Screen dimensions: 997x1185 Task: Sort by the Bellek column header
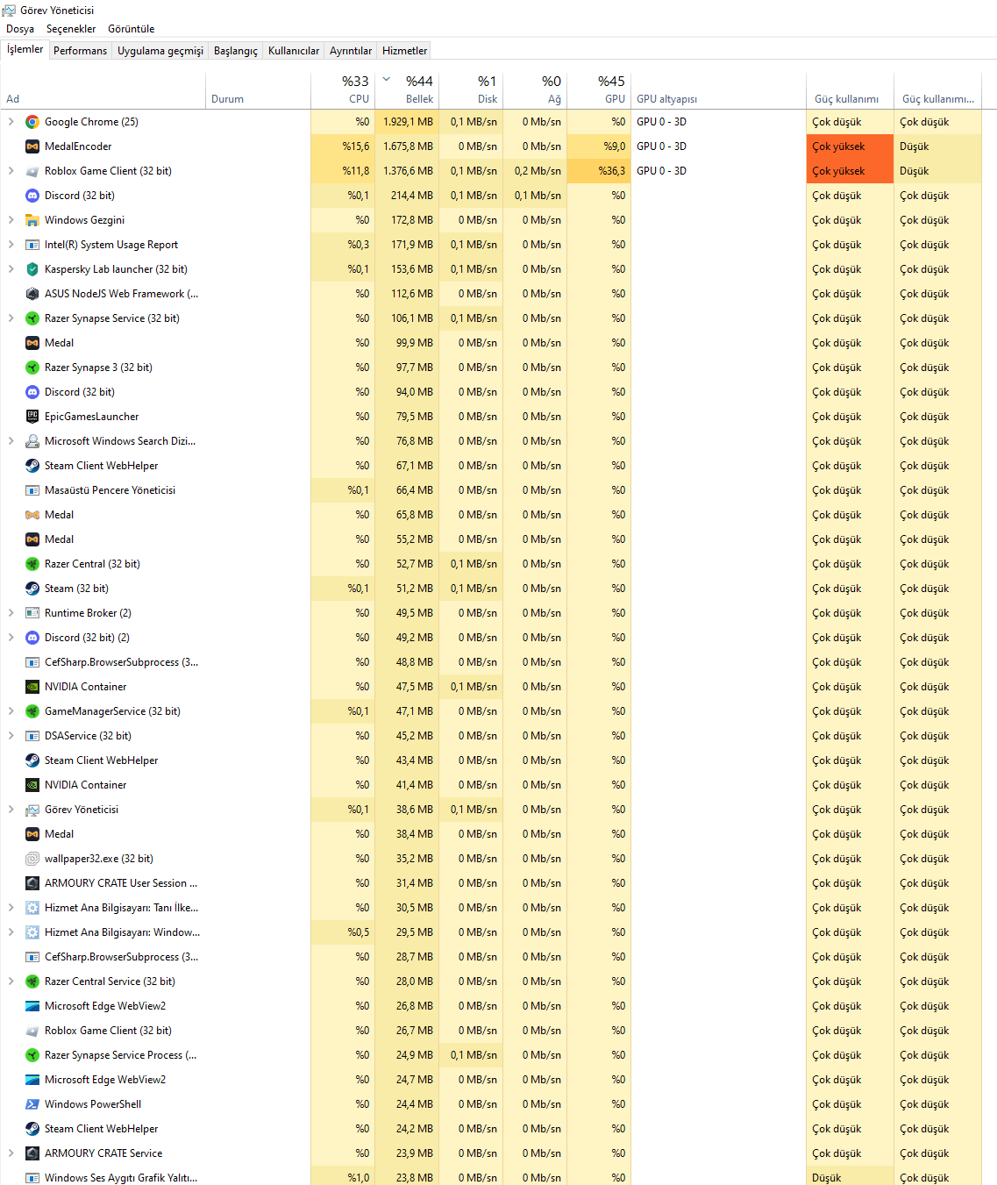pyautogui.click(x=407, y=89)
